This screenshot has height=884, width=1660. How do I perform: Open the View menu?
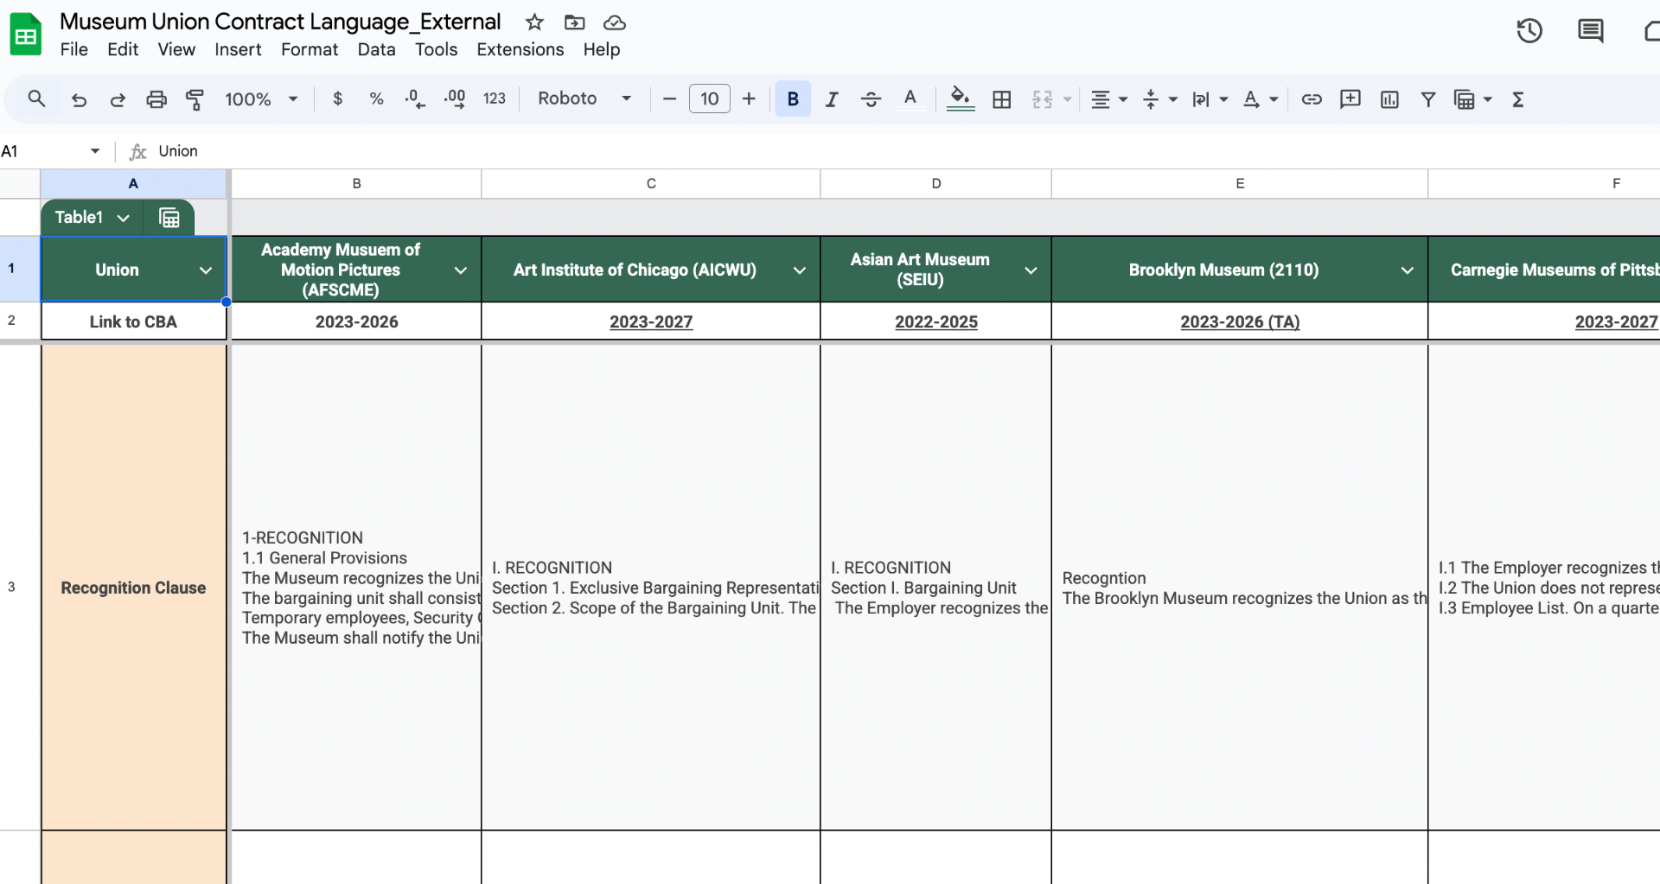pos(176,49)
